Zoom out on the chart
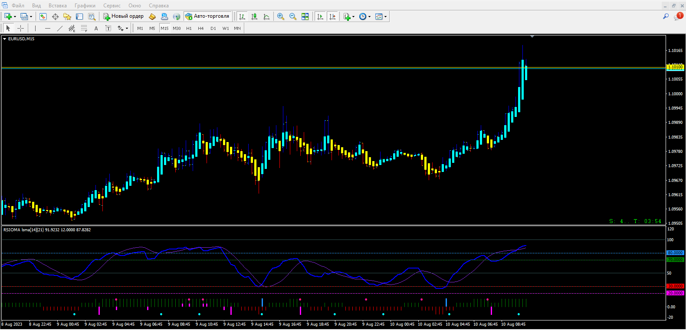Image resolution: width=686 pixels, height=330 pixels. tap(293, 16)
